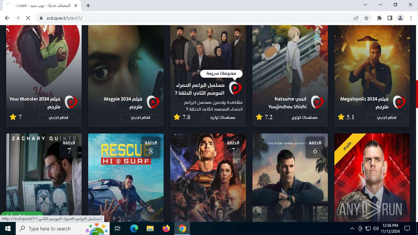This screenshot has height=235, width=418.
Task: Open the Rescue Hi-Surf episode 8 poster
Action: [x=126, y=178]
